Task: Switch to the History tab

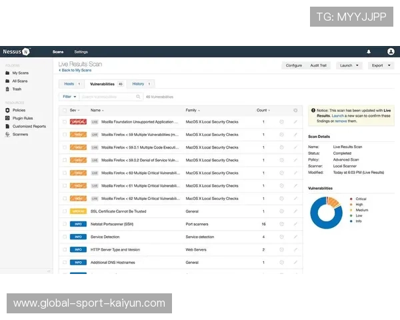Action: (x=141, y=84)
